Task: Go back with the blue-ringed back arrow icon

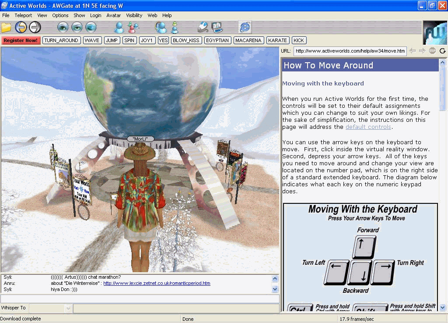Action: pos(21,28)
